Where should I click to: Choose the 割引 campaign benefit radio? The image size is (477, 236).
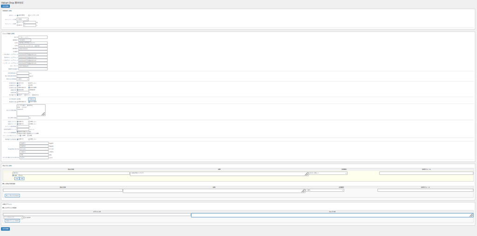(18, 25)
